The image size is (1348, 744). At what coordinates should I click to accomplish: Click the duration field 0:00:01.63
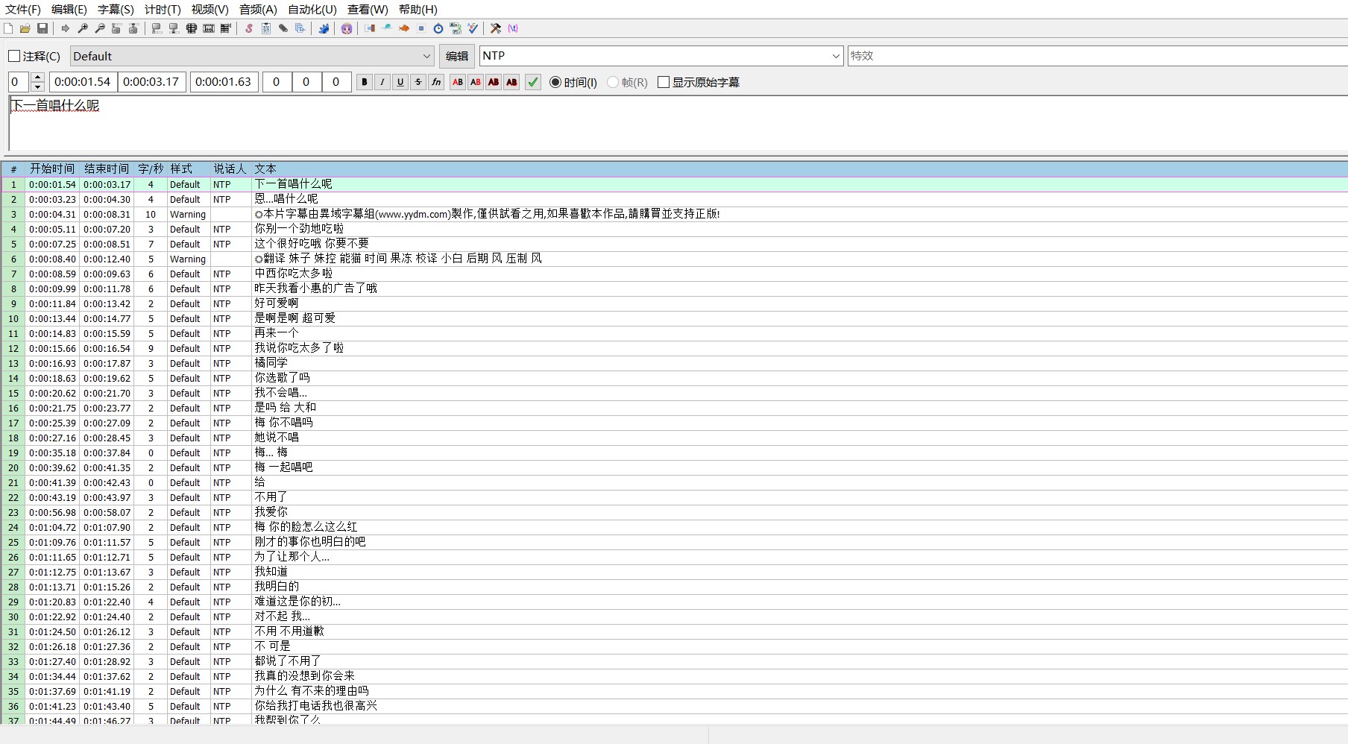[224, 82]
